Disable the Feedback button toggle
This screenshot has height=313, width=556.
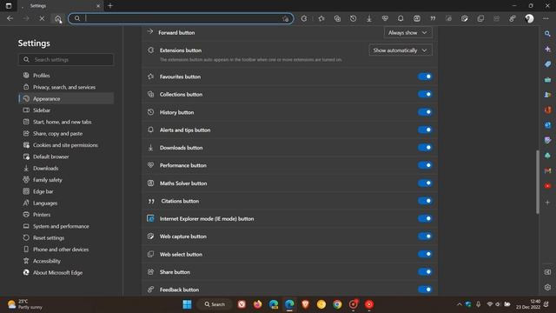pos(425,290)
